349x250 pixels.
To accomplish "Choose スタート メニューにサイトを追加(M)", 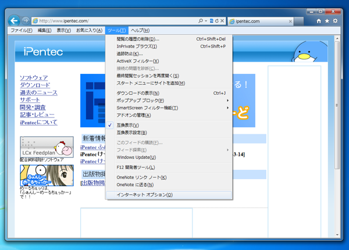I will [x=169, y=83].
